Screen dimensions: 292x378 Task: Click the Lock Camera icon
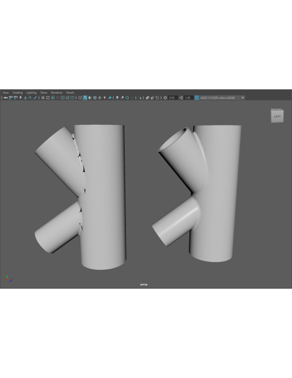(x=10, y=98)
